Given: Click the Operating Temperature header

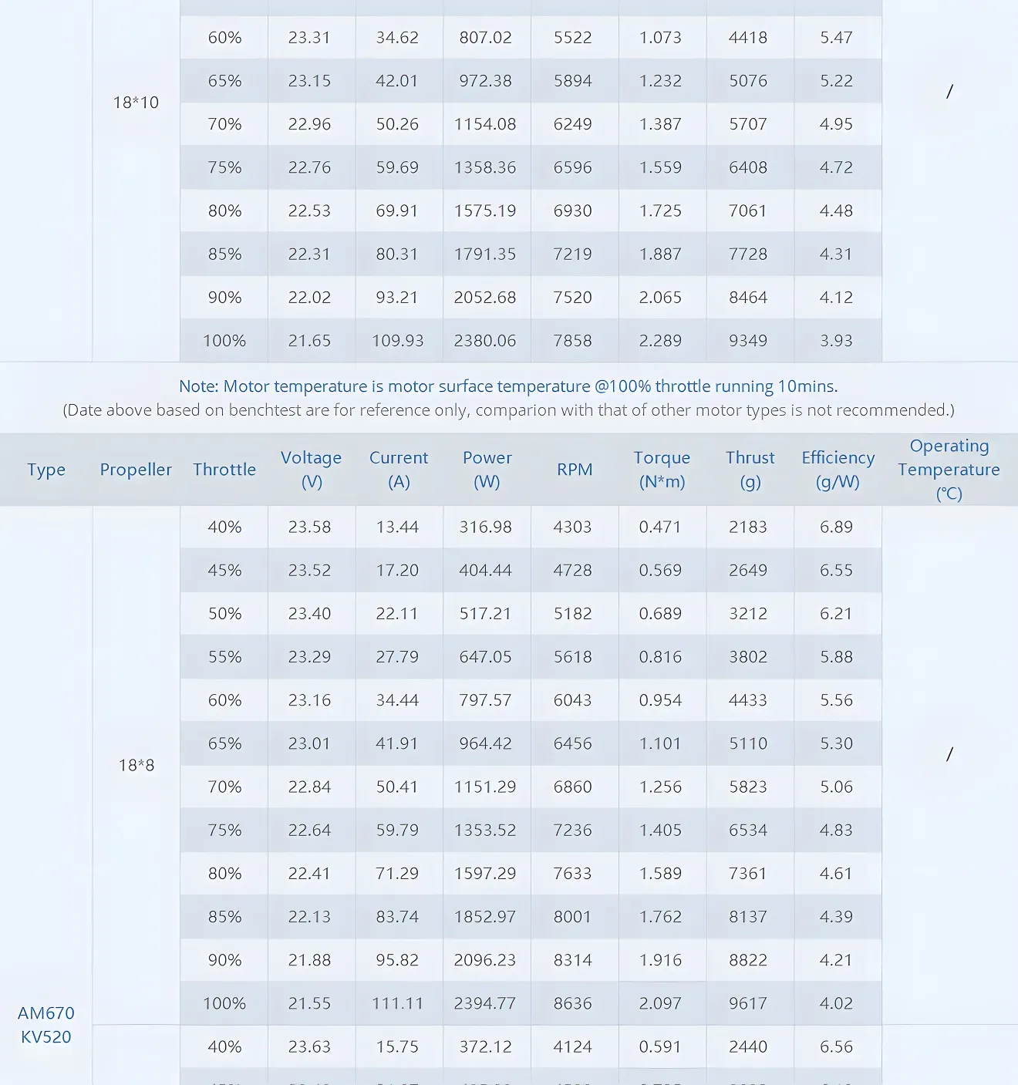Looking at the screenshot, I should [x=949, y=470].
